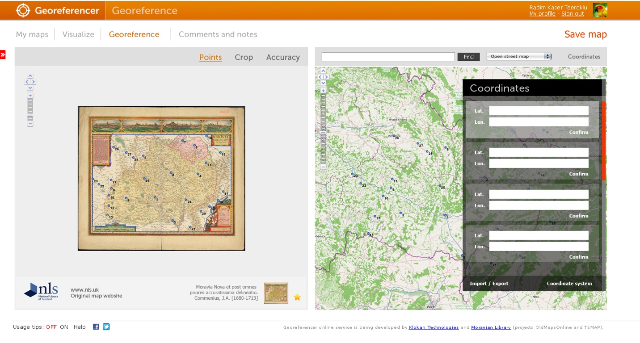Open the user avatar picture in the header
The height and width of the screenshot is (343, 640).
pyautogui.click(x=600, y=10)
